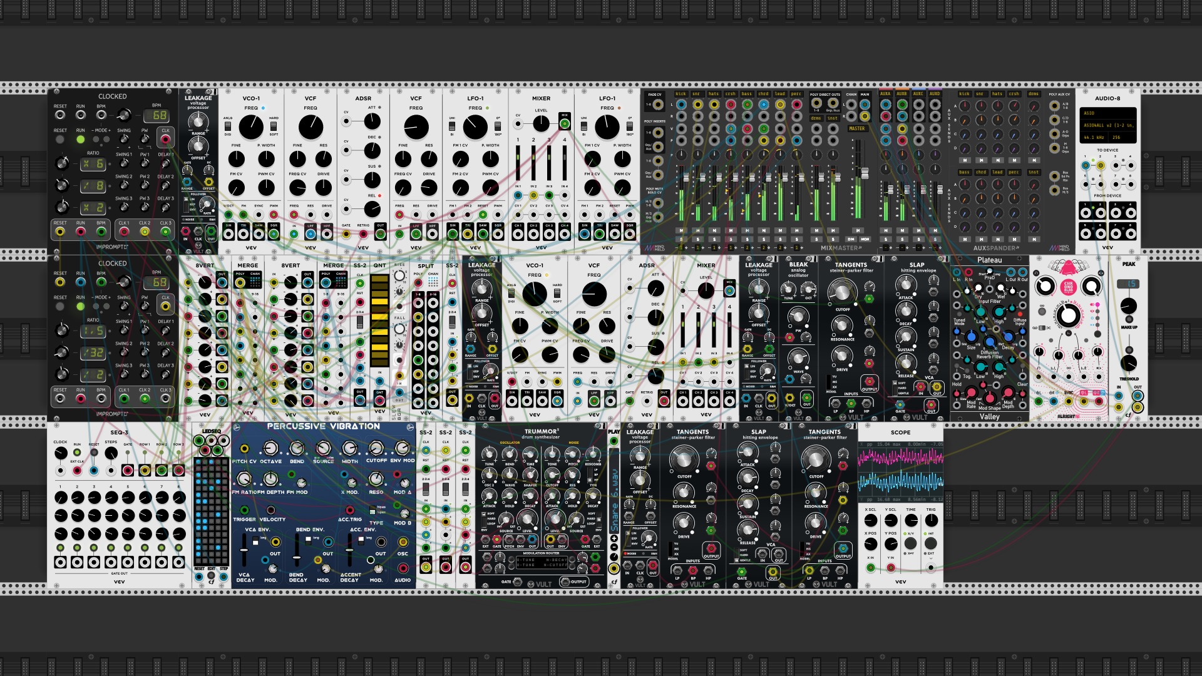Open the ASIO driver selector on Audio-8
The width and height of the screenshot is (1202, 676).
click(1108, 113)
